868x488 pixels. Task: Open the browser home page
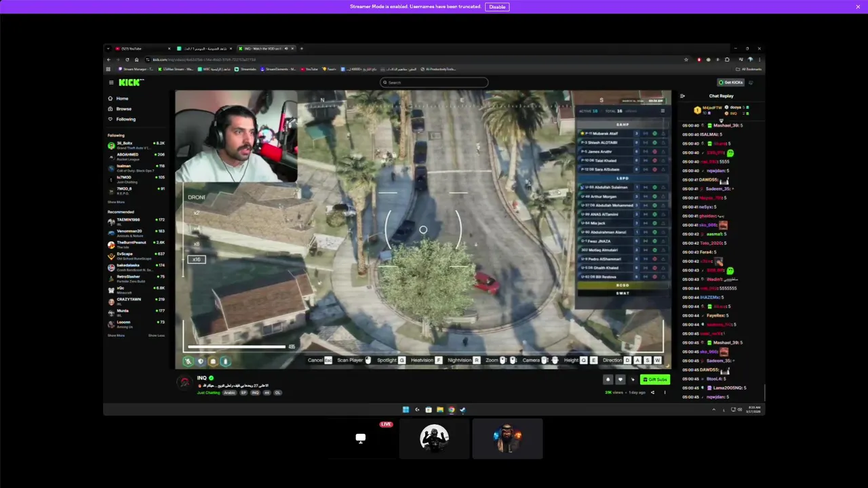(136, 60)
